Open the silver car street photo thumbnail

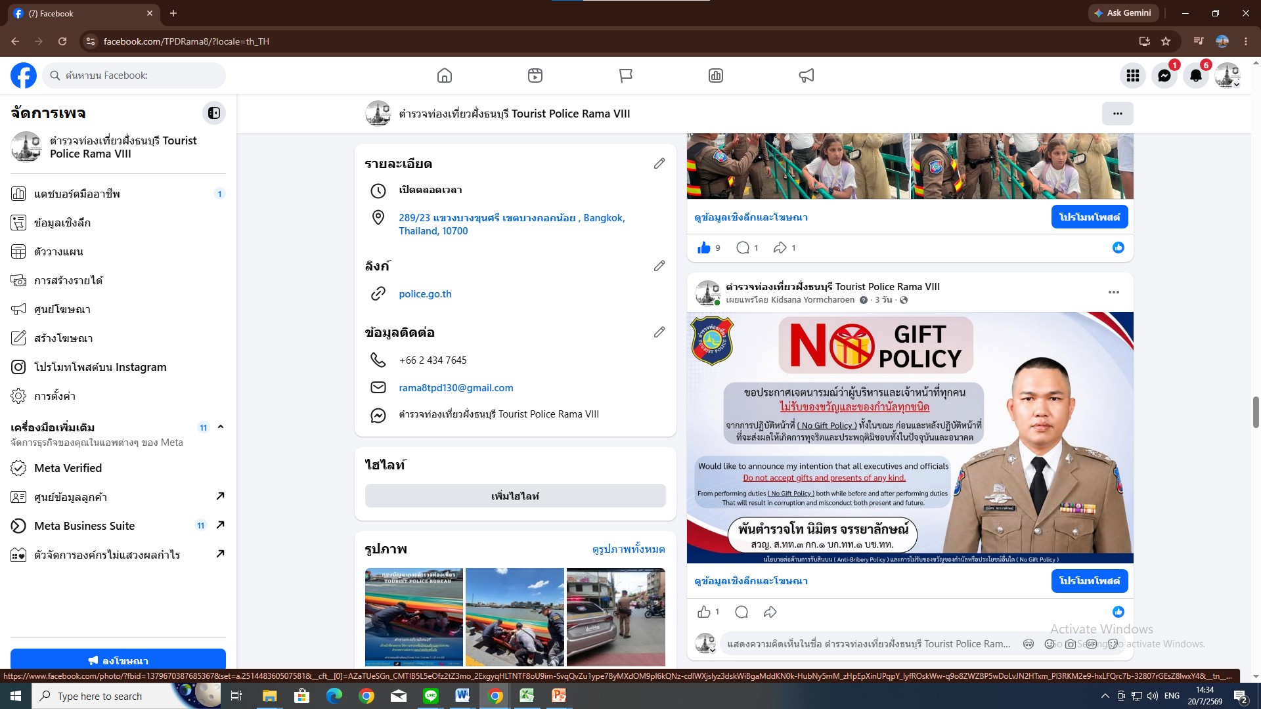point(616,617)
